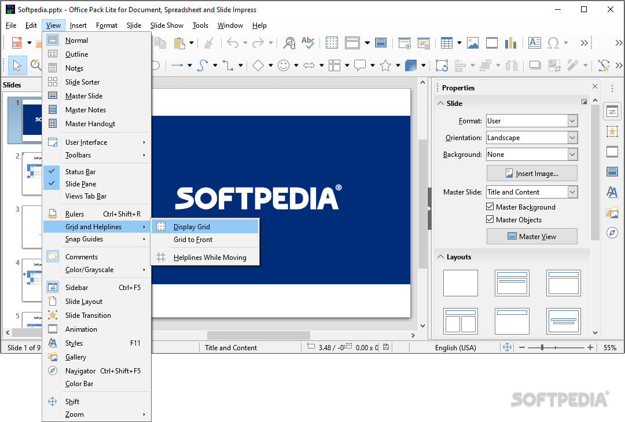This screenshot has width=625, height=422.
Task: Open sidebar Gallery icon
Action: click(612, 212)
